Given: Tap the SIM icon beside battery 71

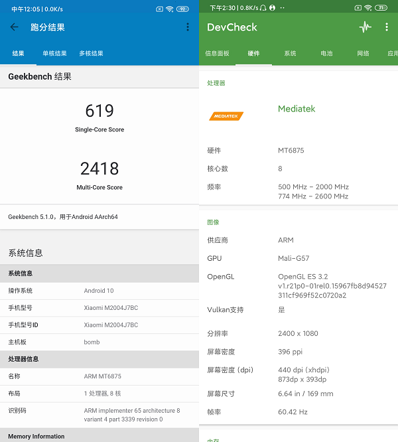Looking at the screenshot, I should coord(358,8).
